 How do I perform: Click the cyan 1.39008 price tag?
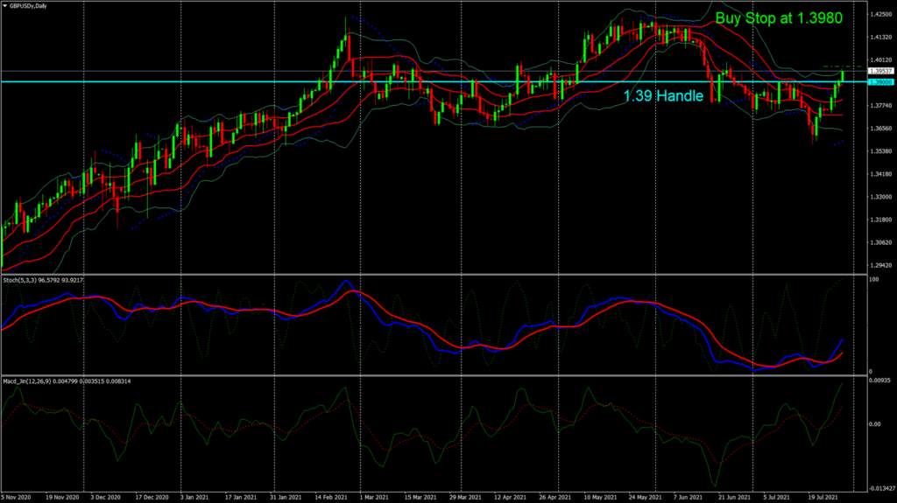[880, 82]
